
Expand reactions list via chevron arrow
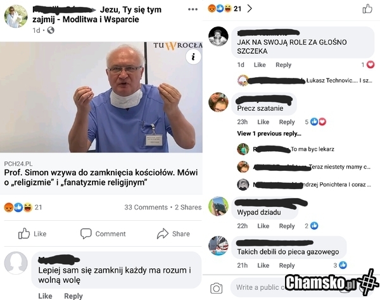[x=250, y=9]
